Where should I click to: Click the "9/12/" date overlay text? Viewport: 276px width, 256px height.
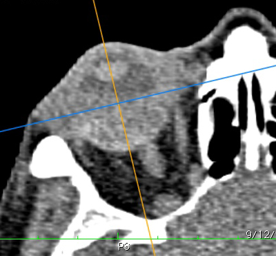point(261,235)
